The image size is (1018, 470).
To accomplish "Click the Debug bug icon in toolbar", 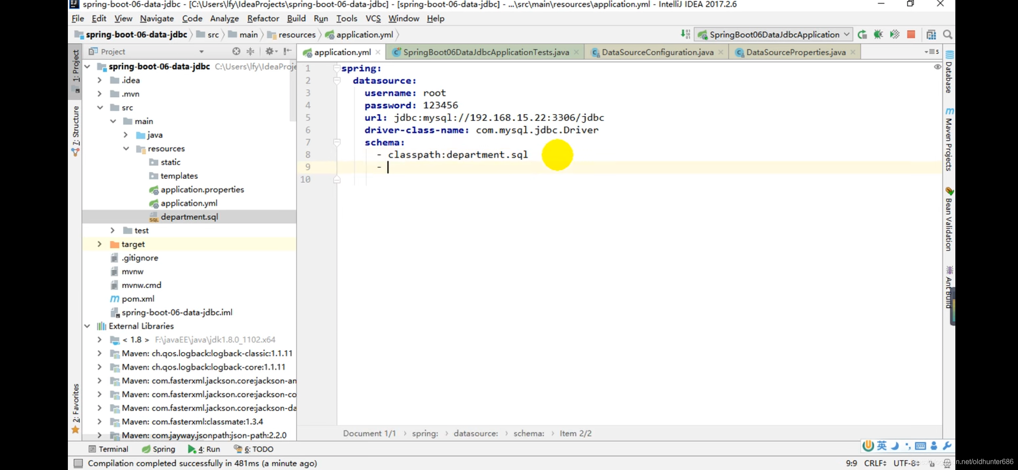I will pyautogui.click(x=878, y=35).
